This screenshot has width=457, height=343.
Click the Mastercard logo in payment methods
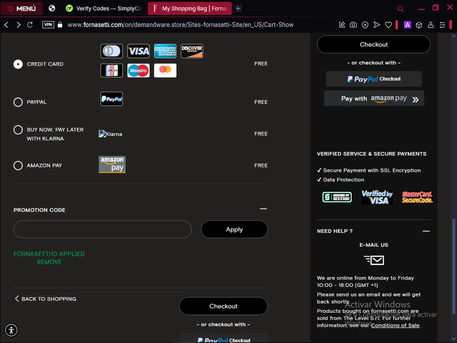click(x=165, y=70)
